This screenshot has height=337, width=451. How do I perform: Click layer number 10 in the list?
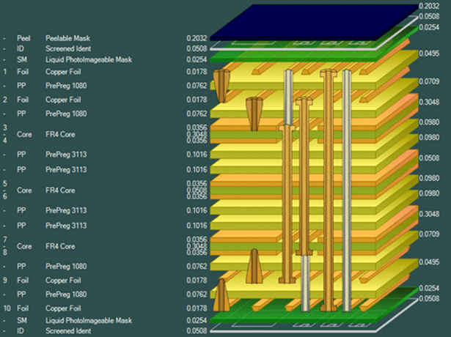(x=7, y=308)
